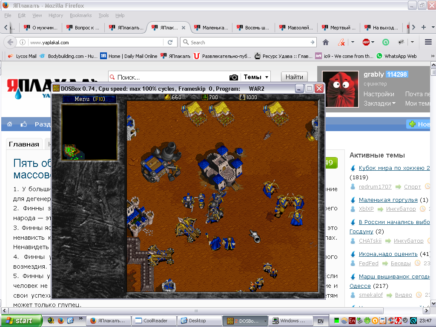Click the EN language indicator in taskbar
Viewport: 436px width, 327px height.
[x=320, y=321]
